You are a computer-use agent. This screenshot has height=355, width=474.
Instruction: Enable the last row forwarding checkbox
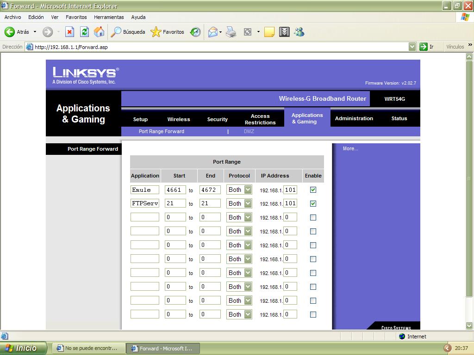coord(313,314)
